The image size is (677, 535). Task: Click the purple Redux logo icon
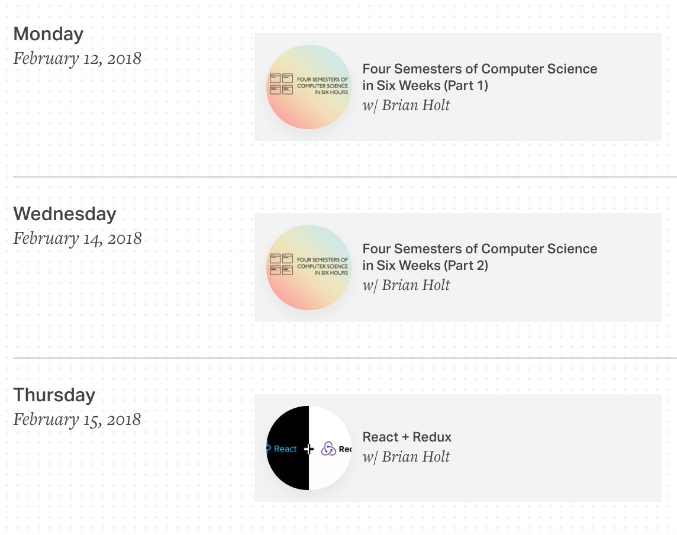(x=328, y=449)
